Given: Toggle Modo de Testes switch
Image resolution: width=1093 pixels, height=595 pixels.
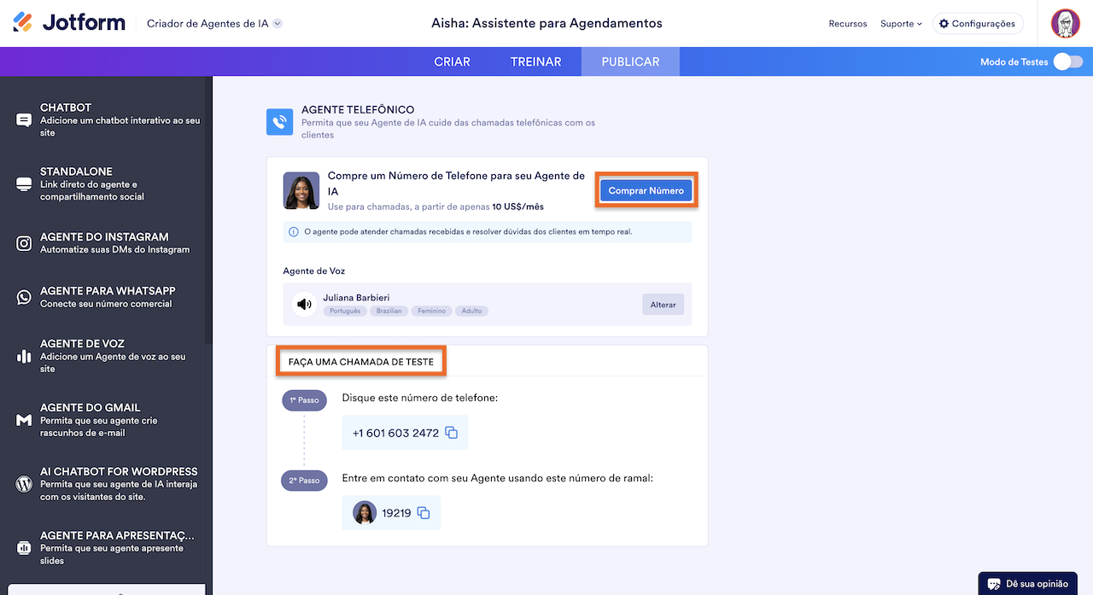Looking at the screenshot, I should (x=1067, y=61).
